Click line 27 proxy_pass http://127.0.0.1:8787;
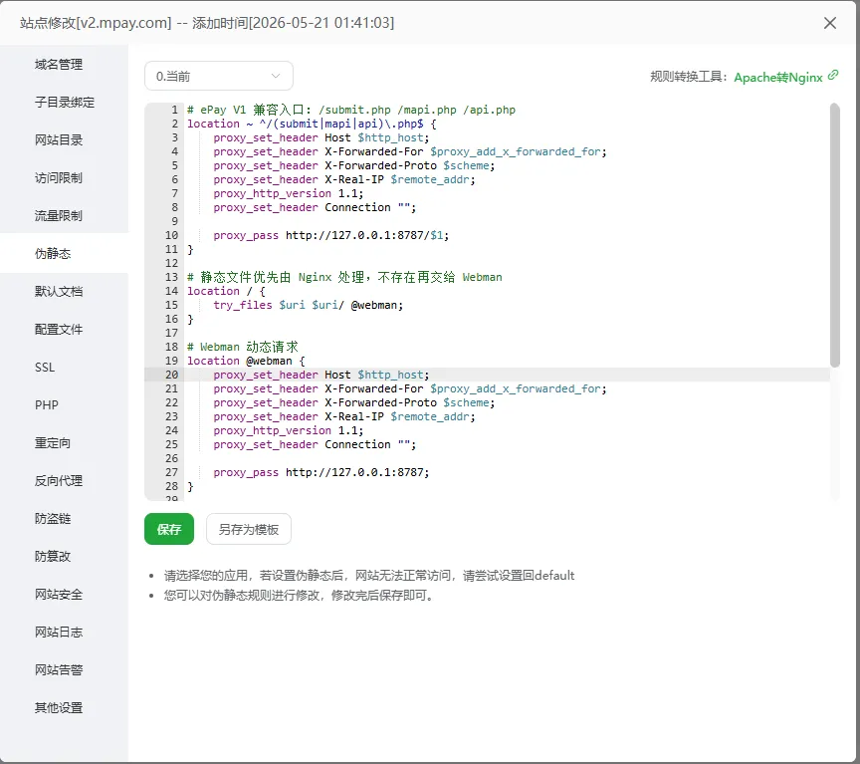The image size is (860, 764). [x=322, y=472]
